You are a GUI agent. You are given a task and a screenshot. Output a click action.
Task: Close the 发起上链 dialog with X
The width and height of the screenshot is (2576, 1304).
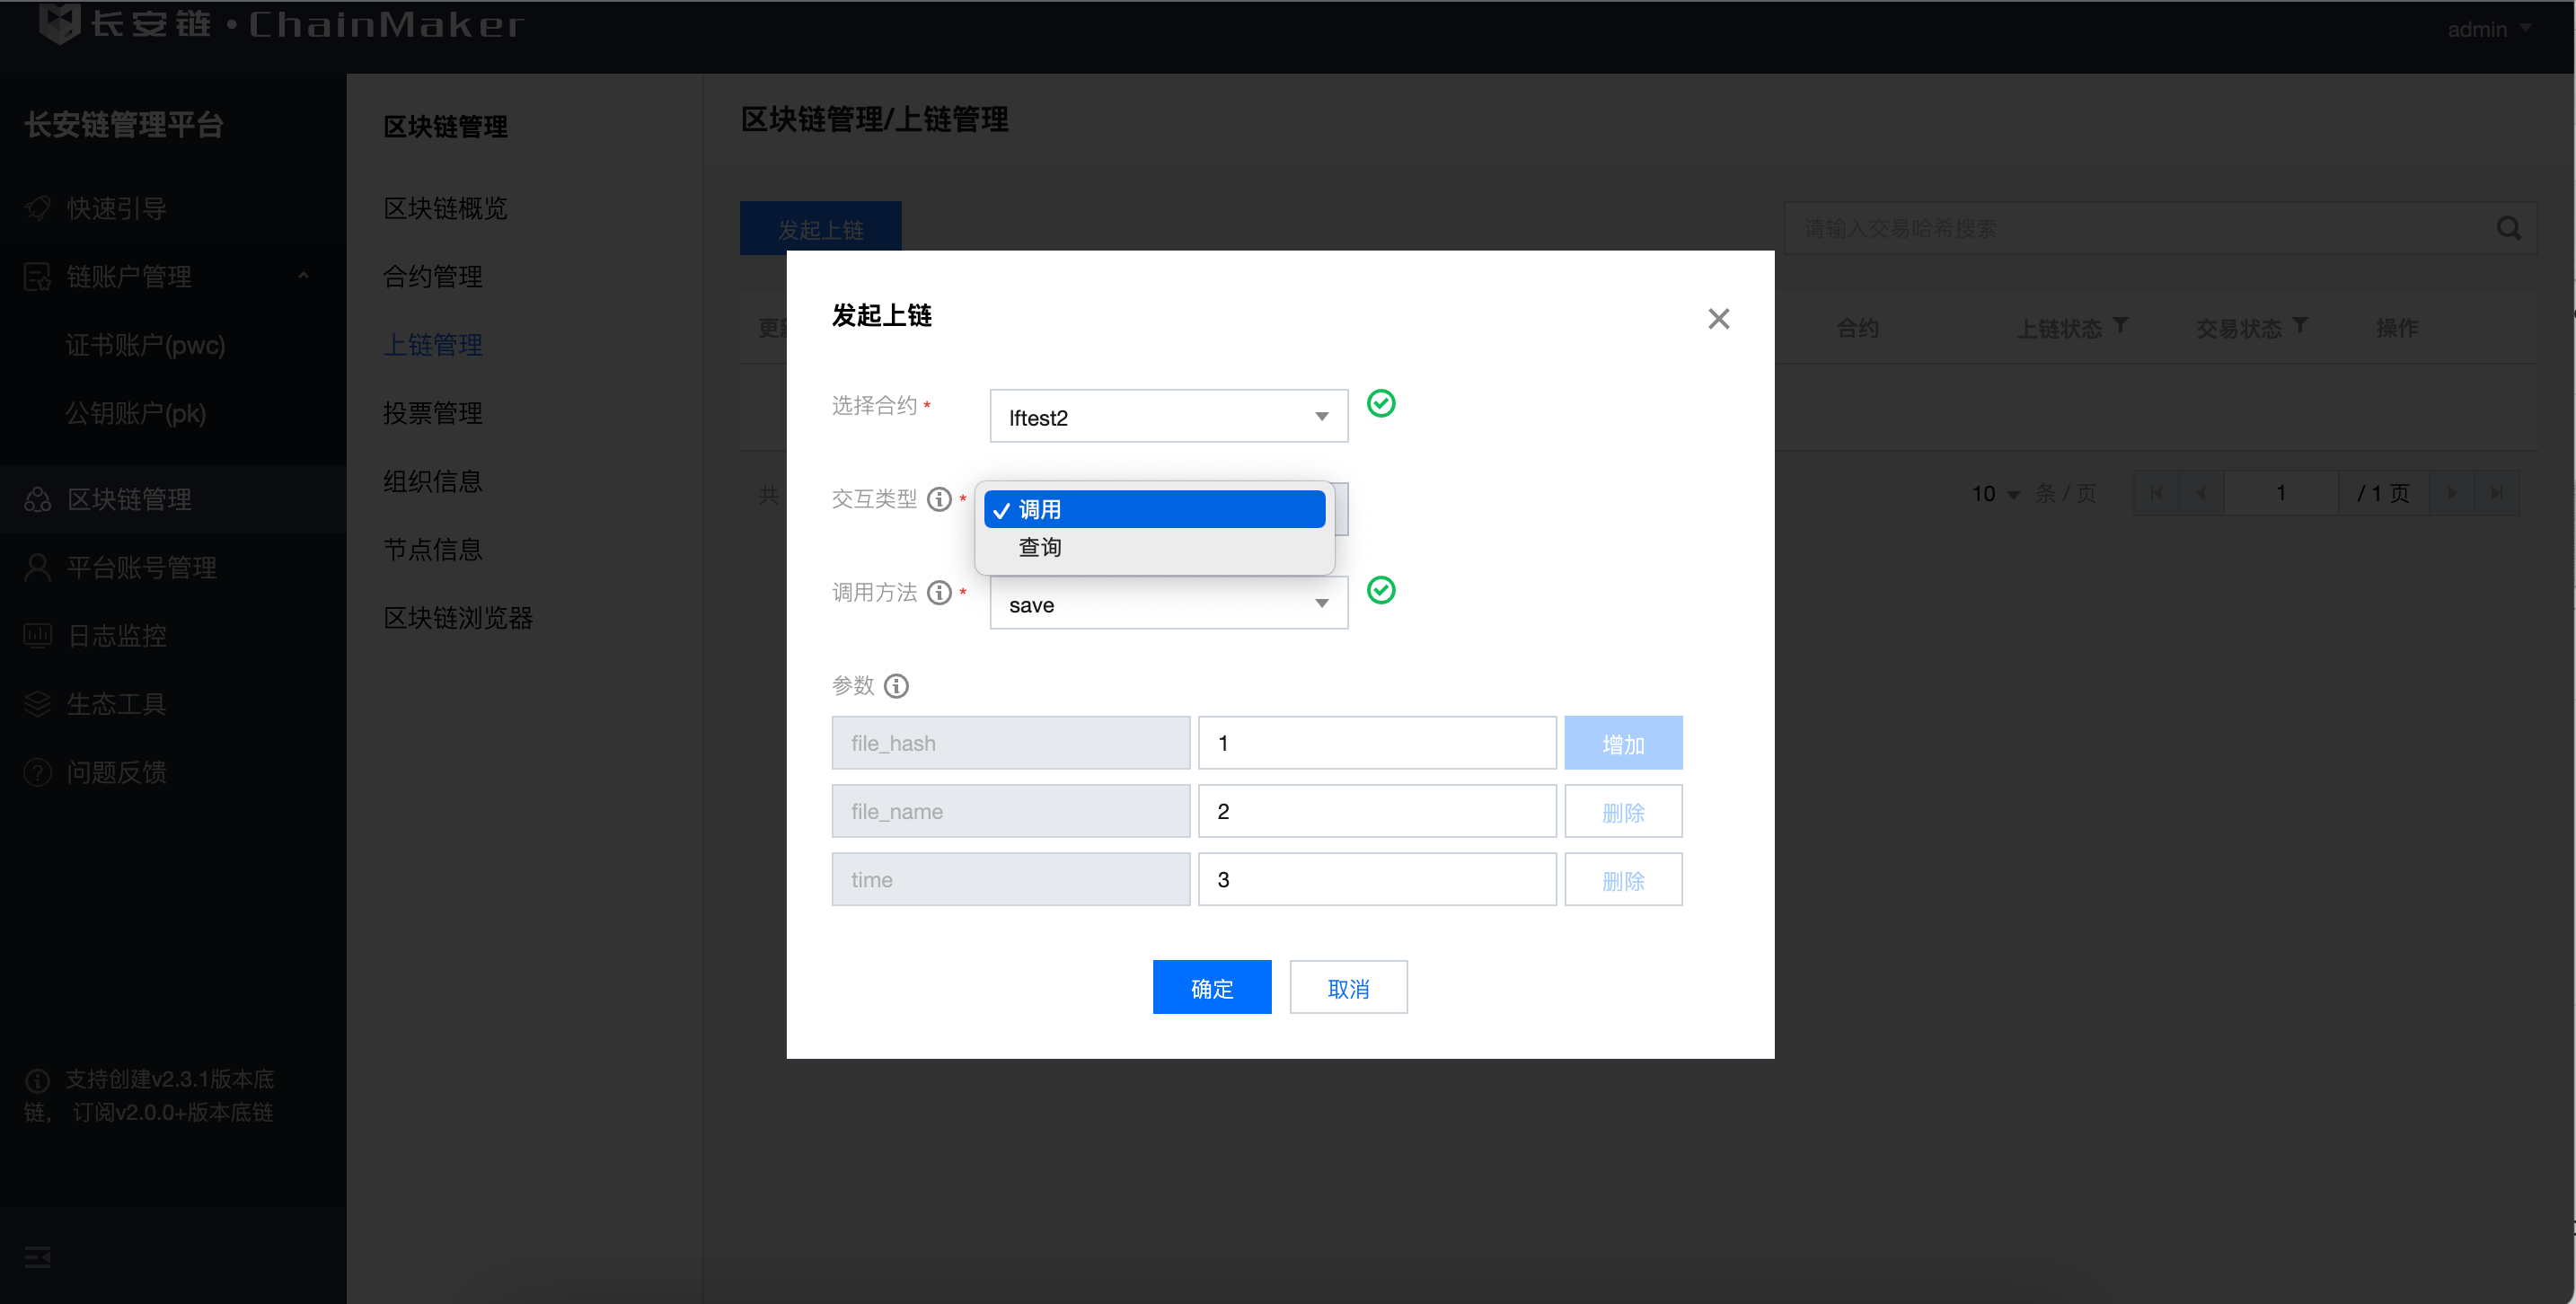point(1718,319)
